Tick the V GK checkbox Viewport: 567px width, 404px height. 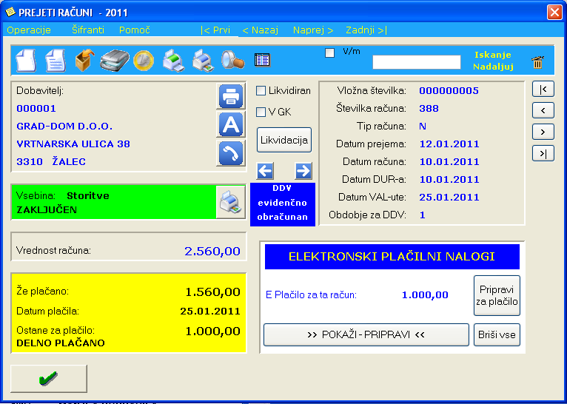261,112
